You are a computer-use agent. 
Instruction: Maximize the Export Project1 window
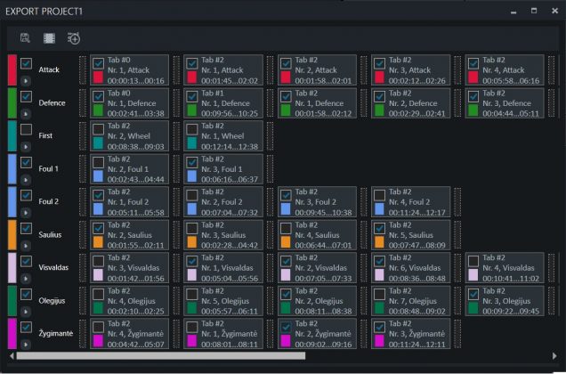coord(533,11)
